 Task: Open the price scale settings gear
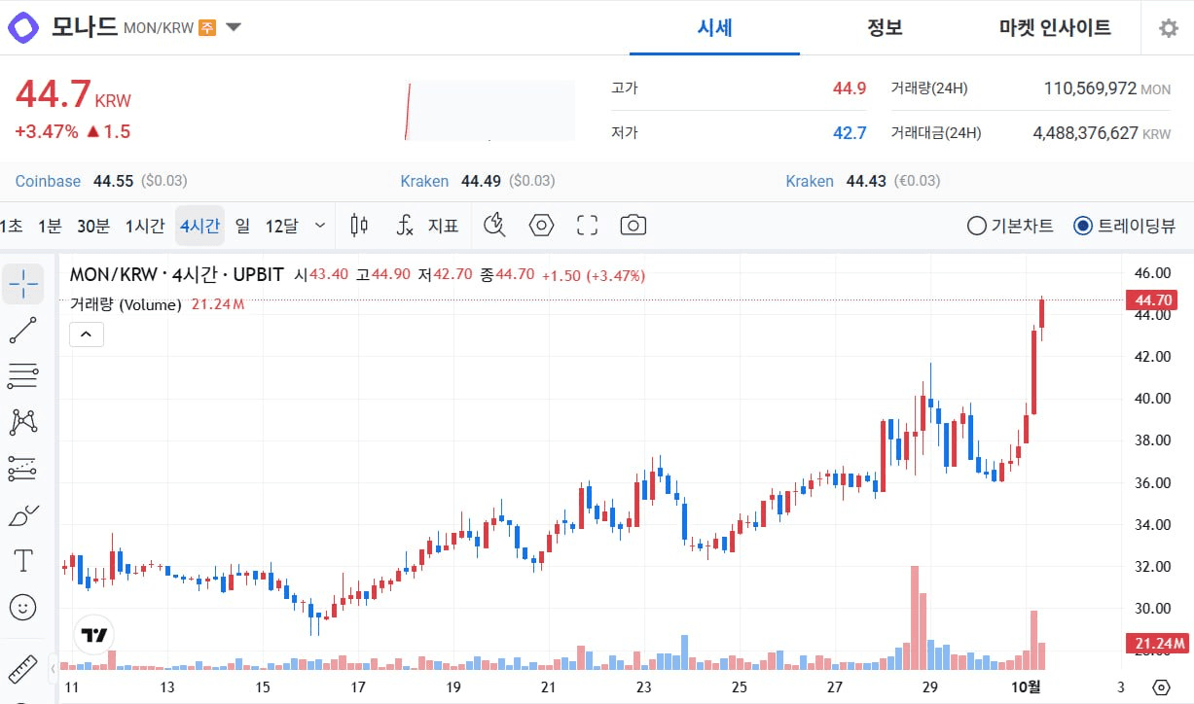pyautogui.click(x=1161, y=686)
